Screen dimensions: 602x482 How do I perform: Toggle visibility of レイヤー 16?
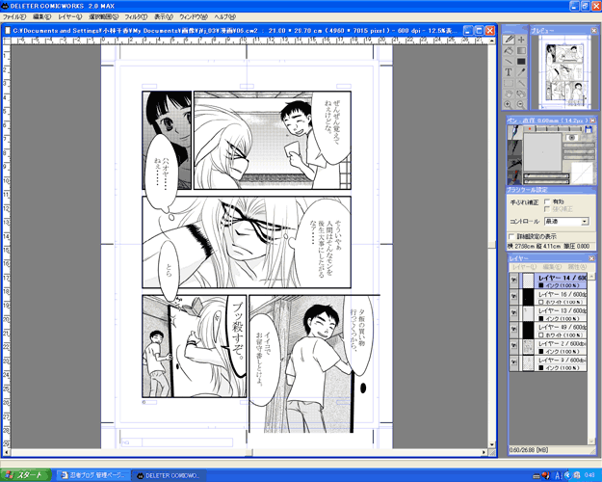(x=513, y=297)
